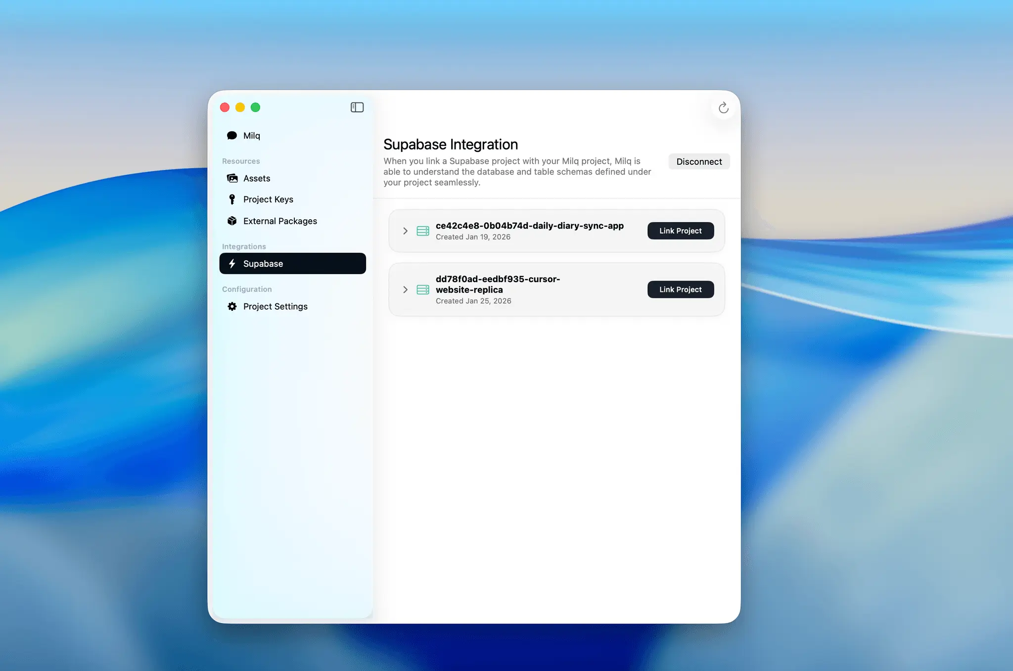This screenshot has width=1013, height=671.
Task: Click the ce42c4e8-0b04b74d-daily-diary-sync-app name
Action: [x=529, y=226]
